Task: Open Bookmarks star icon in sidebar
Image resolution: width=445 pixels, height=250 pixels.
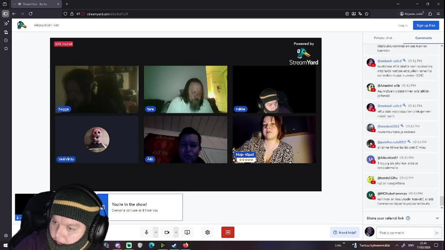Action: pos(6,49)
